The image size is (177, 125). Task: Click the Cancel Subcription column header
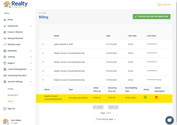[160, 90]
